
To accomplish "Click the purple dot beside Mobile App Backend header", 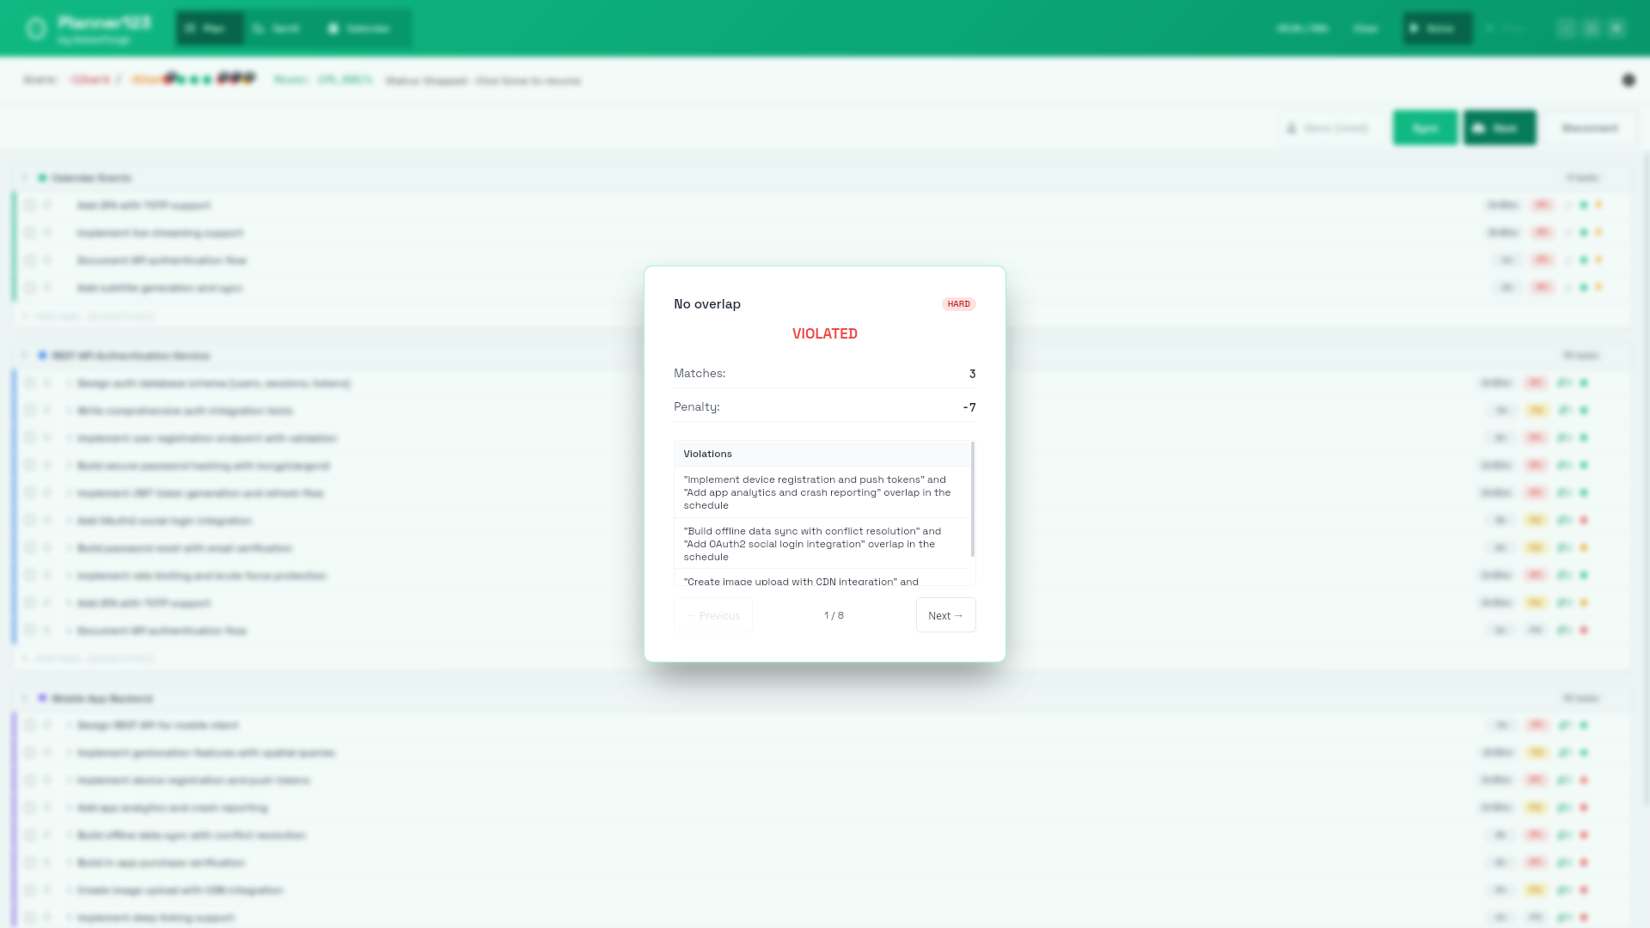I will point(42,699).
